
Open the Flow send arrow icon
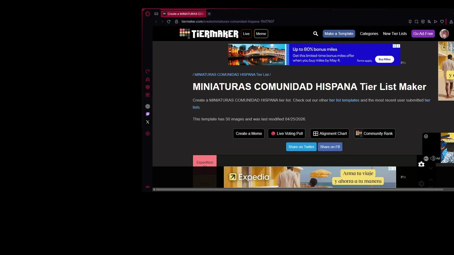[436, 22]
